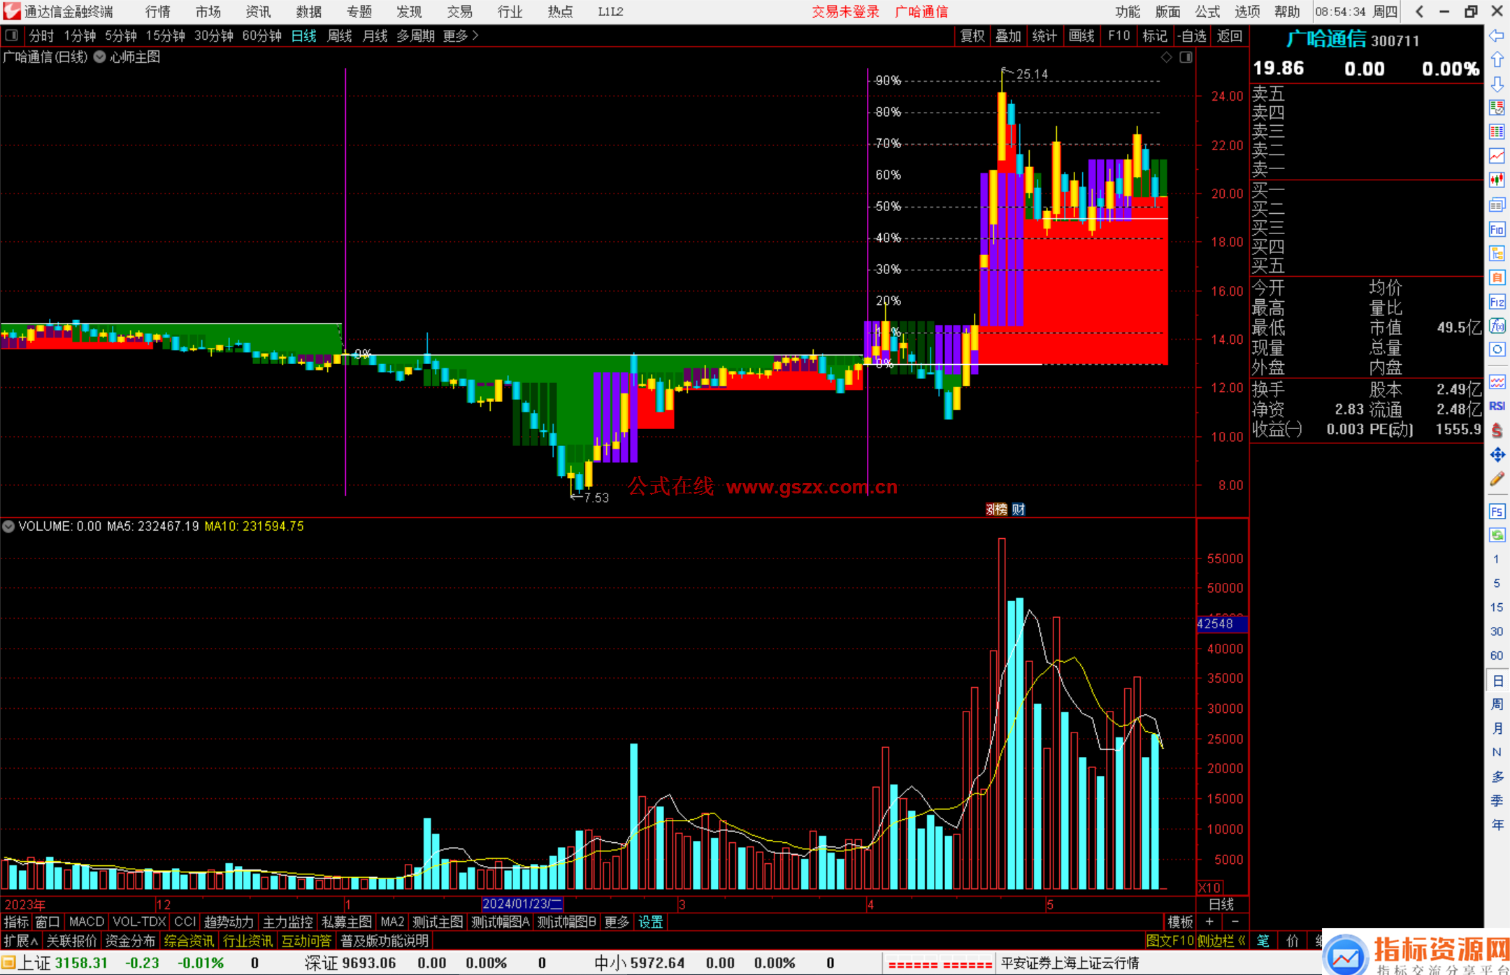The image size is (1510, 975).
Task: Click the FS icon in right sidebar
Action: pyautogui.click(x=1497, y=512)
